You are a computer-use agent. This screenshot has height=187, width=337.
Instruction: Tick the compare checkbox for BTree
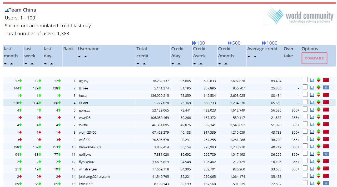pos(305,87)
